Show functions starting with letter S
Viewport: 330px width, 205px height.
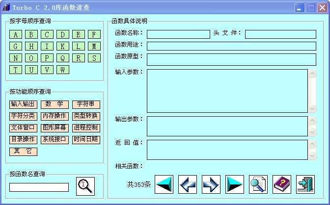tap(94, 58)
